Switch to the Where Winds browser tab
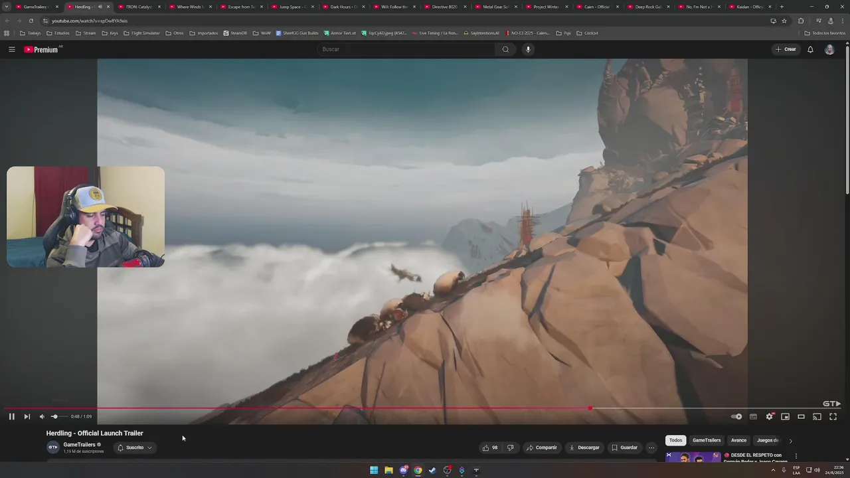The image size is (850, 478). click(190, 7)
